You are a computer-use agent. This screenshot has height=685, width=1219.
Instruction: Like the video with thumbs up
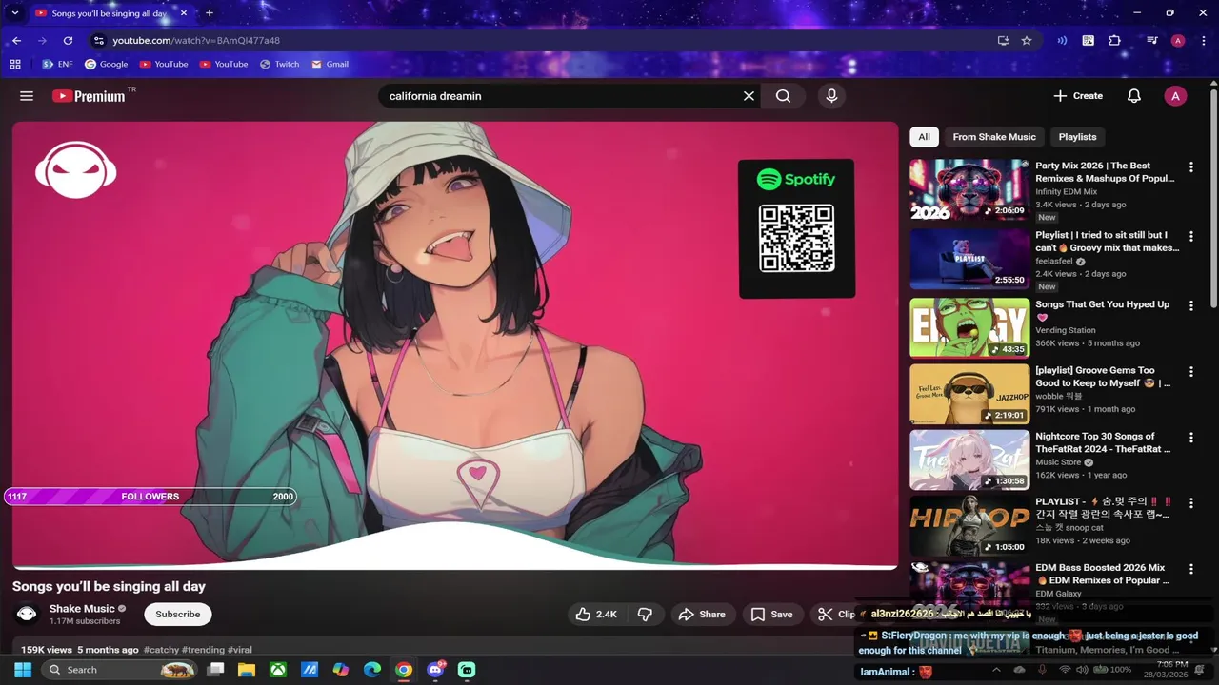596,615
